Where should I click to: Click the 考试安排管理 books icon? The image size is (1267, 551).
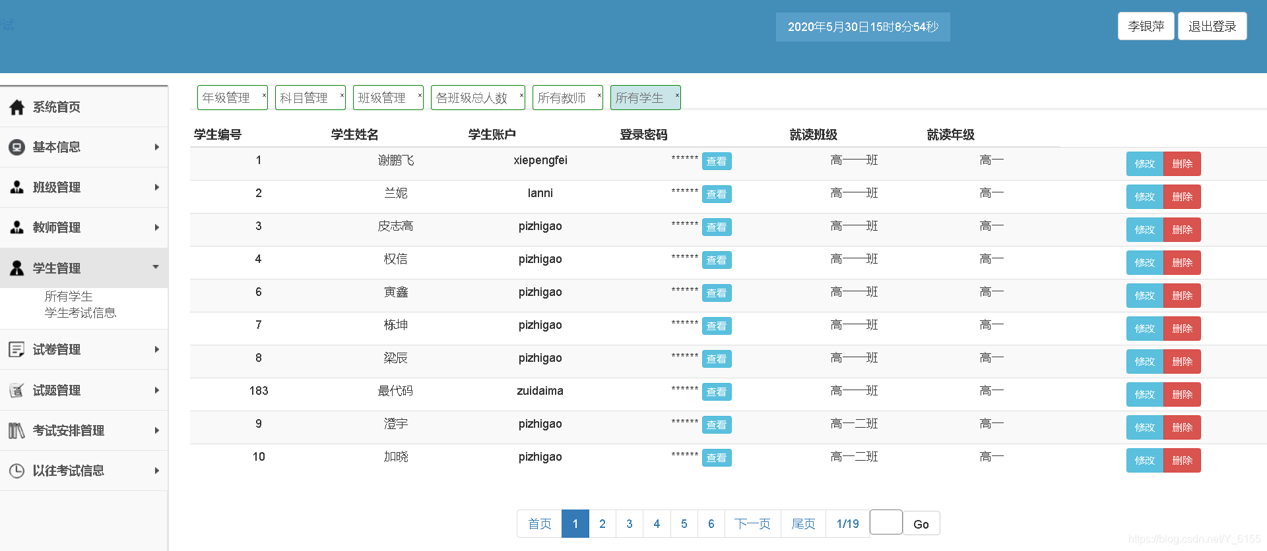click(x=17, y=431)
